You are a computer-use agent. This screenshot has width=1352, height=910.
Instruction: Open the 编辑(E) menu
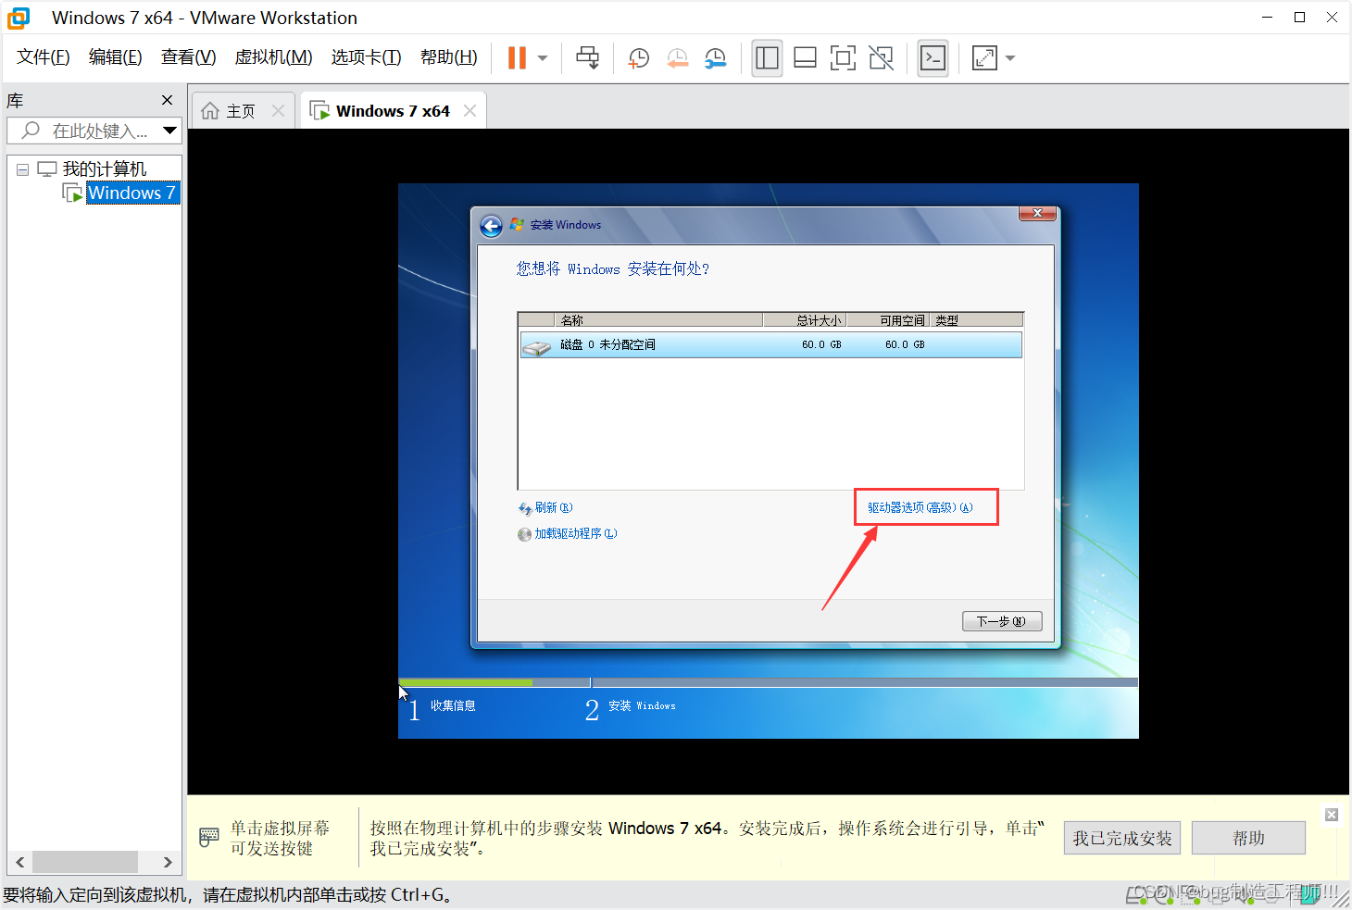pyautogui.click(x=115, y=57)
